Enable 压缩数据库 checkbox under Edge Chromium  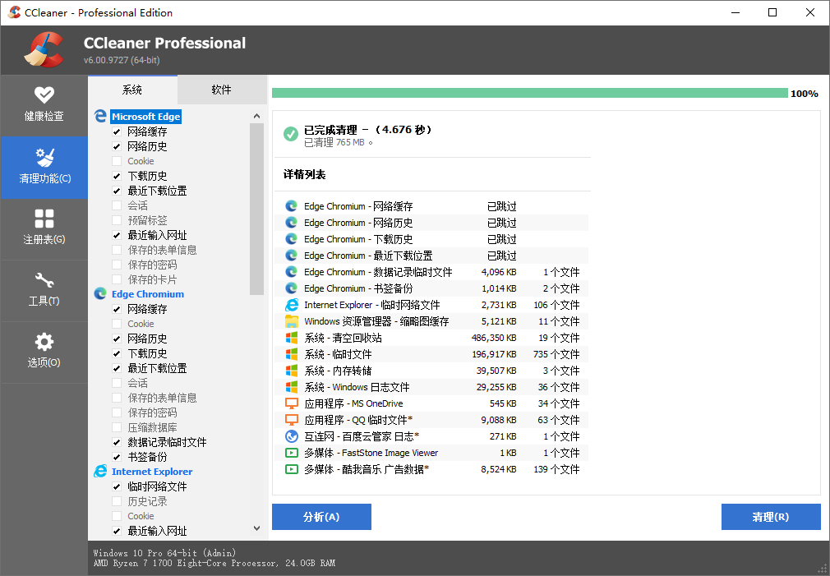click(117, 427)
